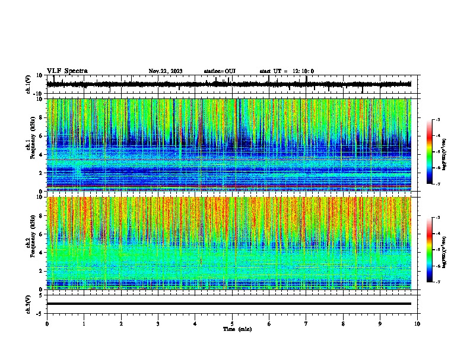Click the ch.1 spectrogram panel
Image resolution: width=470 pixels, height=363 pixels.
229,145
